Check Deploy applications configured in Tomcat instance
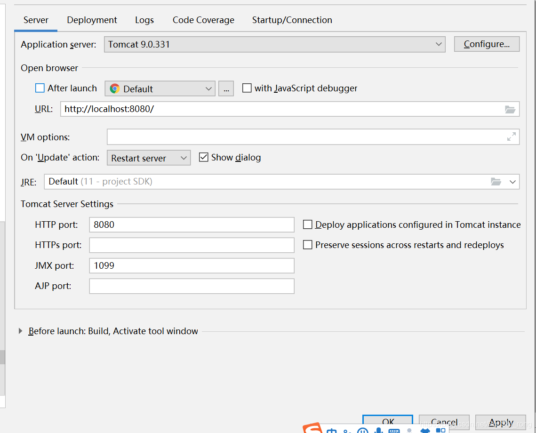This screenshot has width=536, height=433. click(308, 225)
